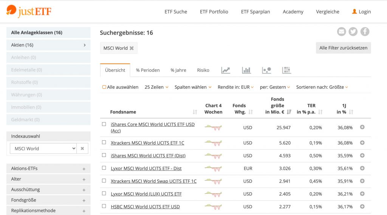
Task: Sort by Fonds Whg. column arrows
Action: (x=251, y=112)
